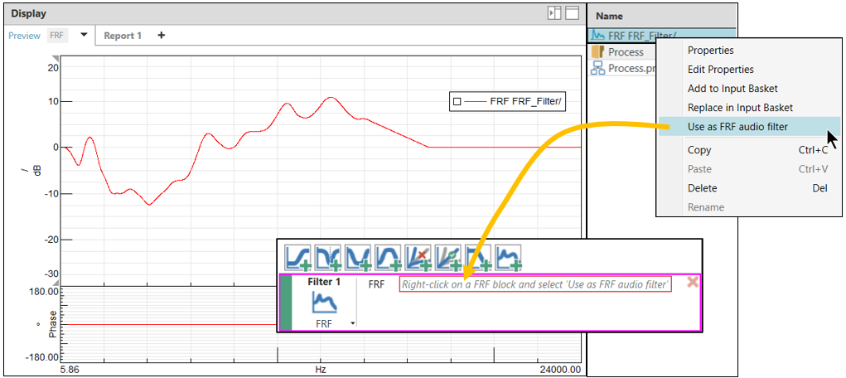This screenshot has height=378, width=846.
Task: Click the add-filter icon with the red X
Action: click(x=418, y=256)
